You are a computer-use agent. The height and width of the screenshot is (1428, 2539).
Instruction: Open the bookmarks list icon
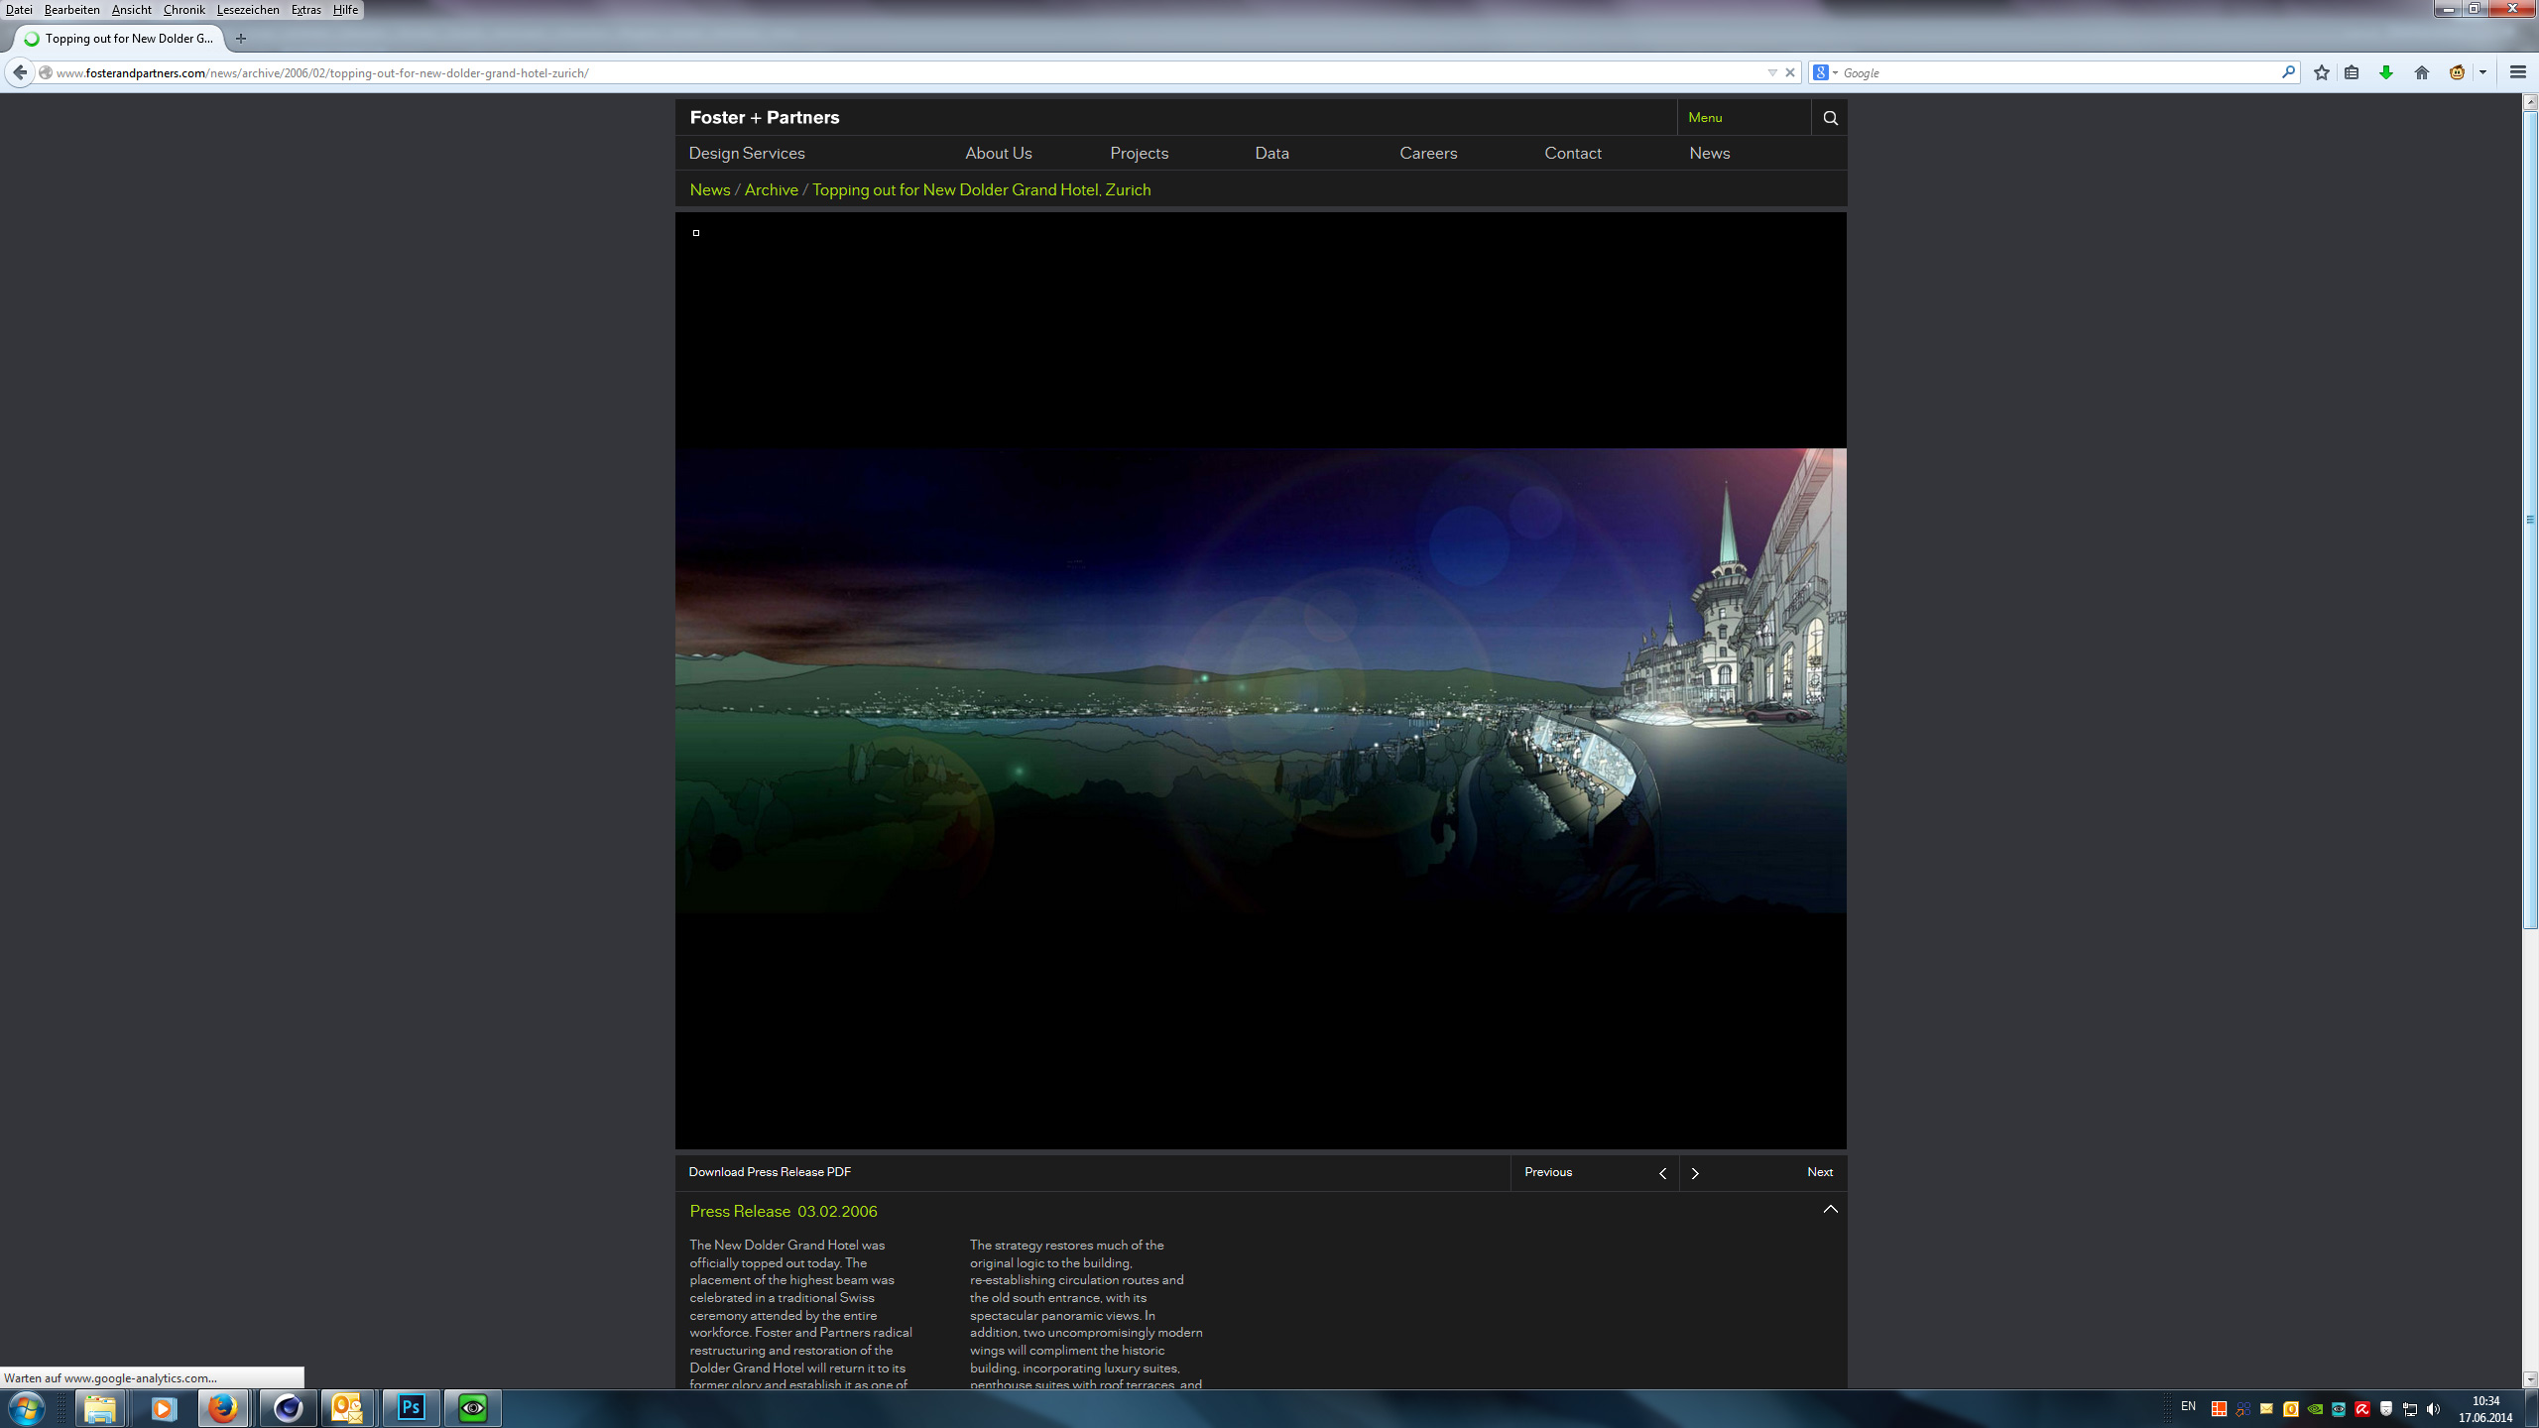point(2352,72)
